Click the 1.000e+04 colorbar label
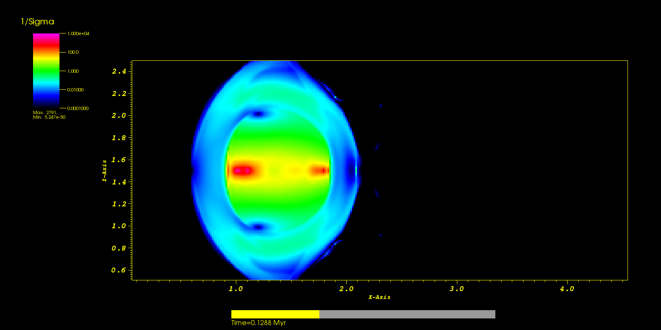 [78, 33]
